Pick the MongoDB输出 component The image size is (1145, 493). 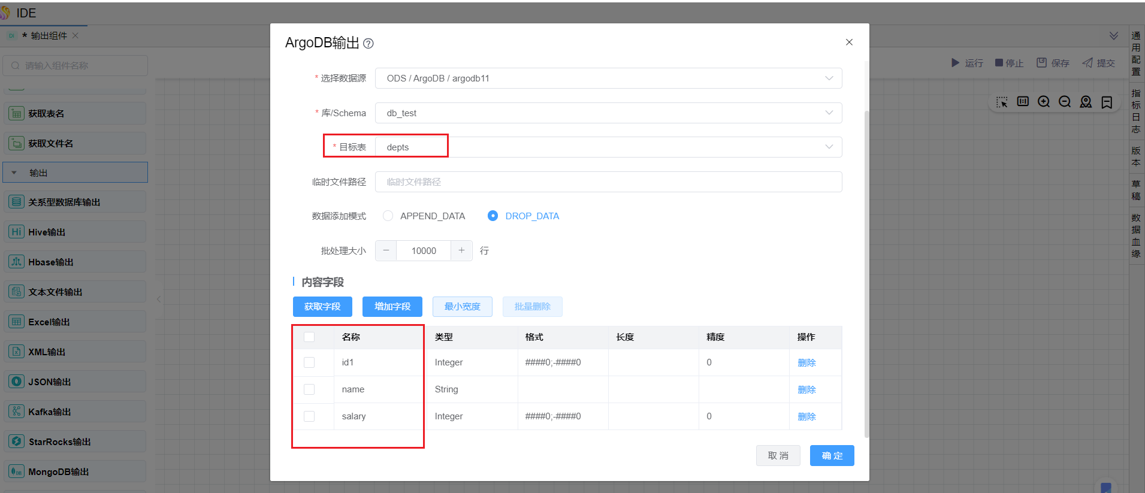coord(75,471)
